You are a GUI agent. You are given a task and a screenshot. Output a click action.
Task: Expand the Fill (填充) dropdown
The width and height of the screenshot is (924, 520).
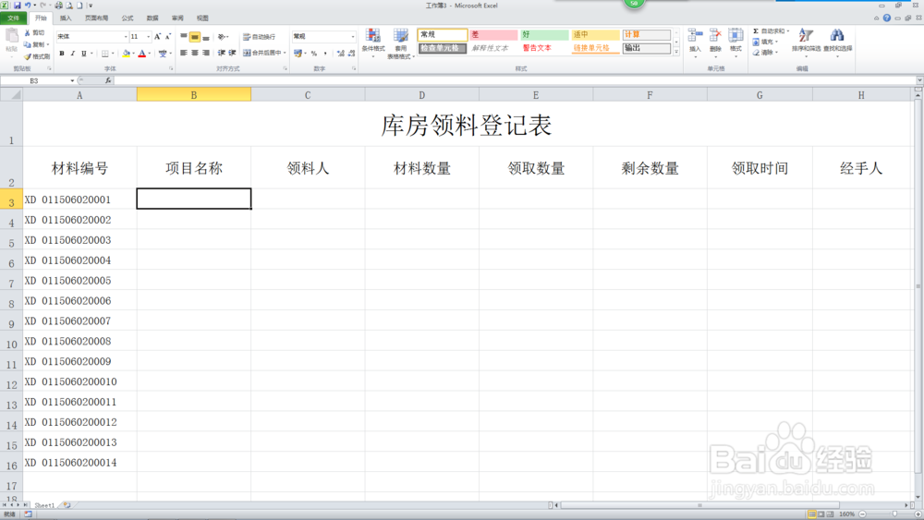(777, 42)
